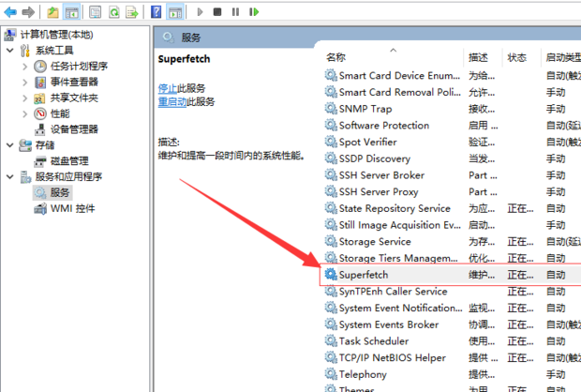The height and width of the screenshot is (392, 581).
Task: Click the Restart Service toolbar icon
Action: [253, 12]
